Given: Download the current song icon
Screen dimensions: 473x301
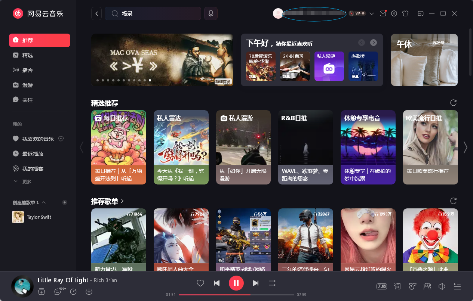Looking at the screenshot, I should tap(89, 292).
